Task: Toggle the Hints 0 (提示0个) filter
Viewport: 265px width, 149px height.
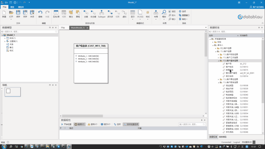Action: 106,124
